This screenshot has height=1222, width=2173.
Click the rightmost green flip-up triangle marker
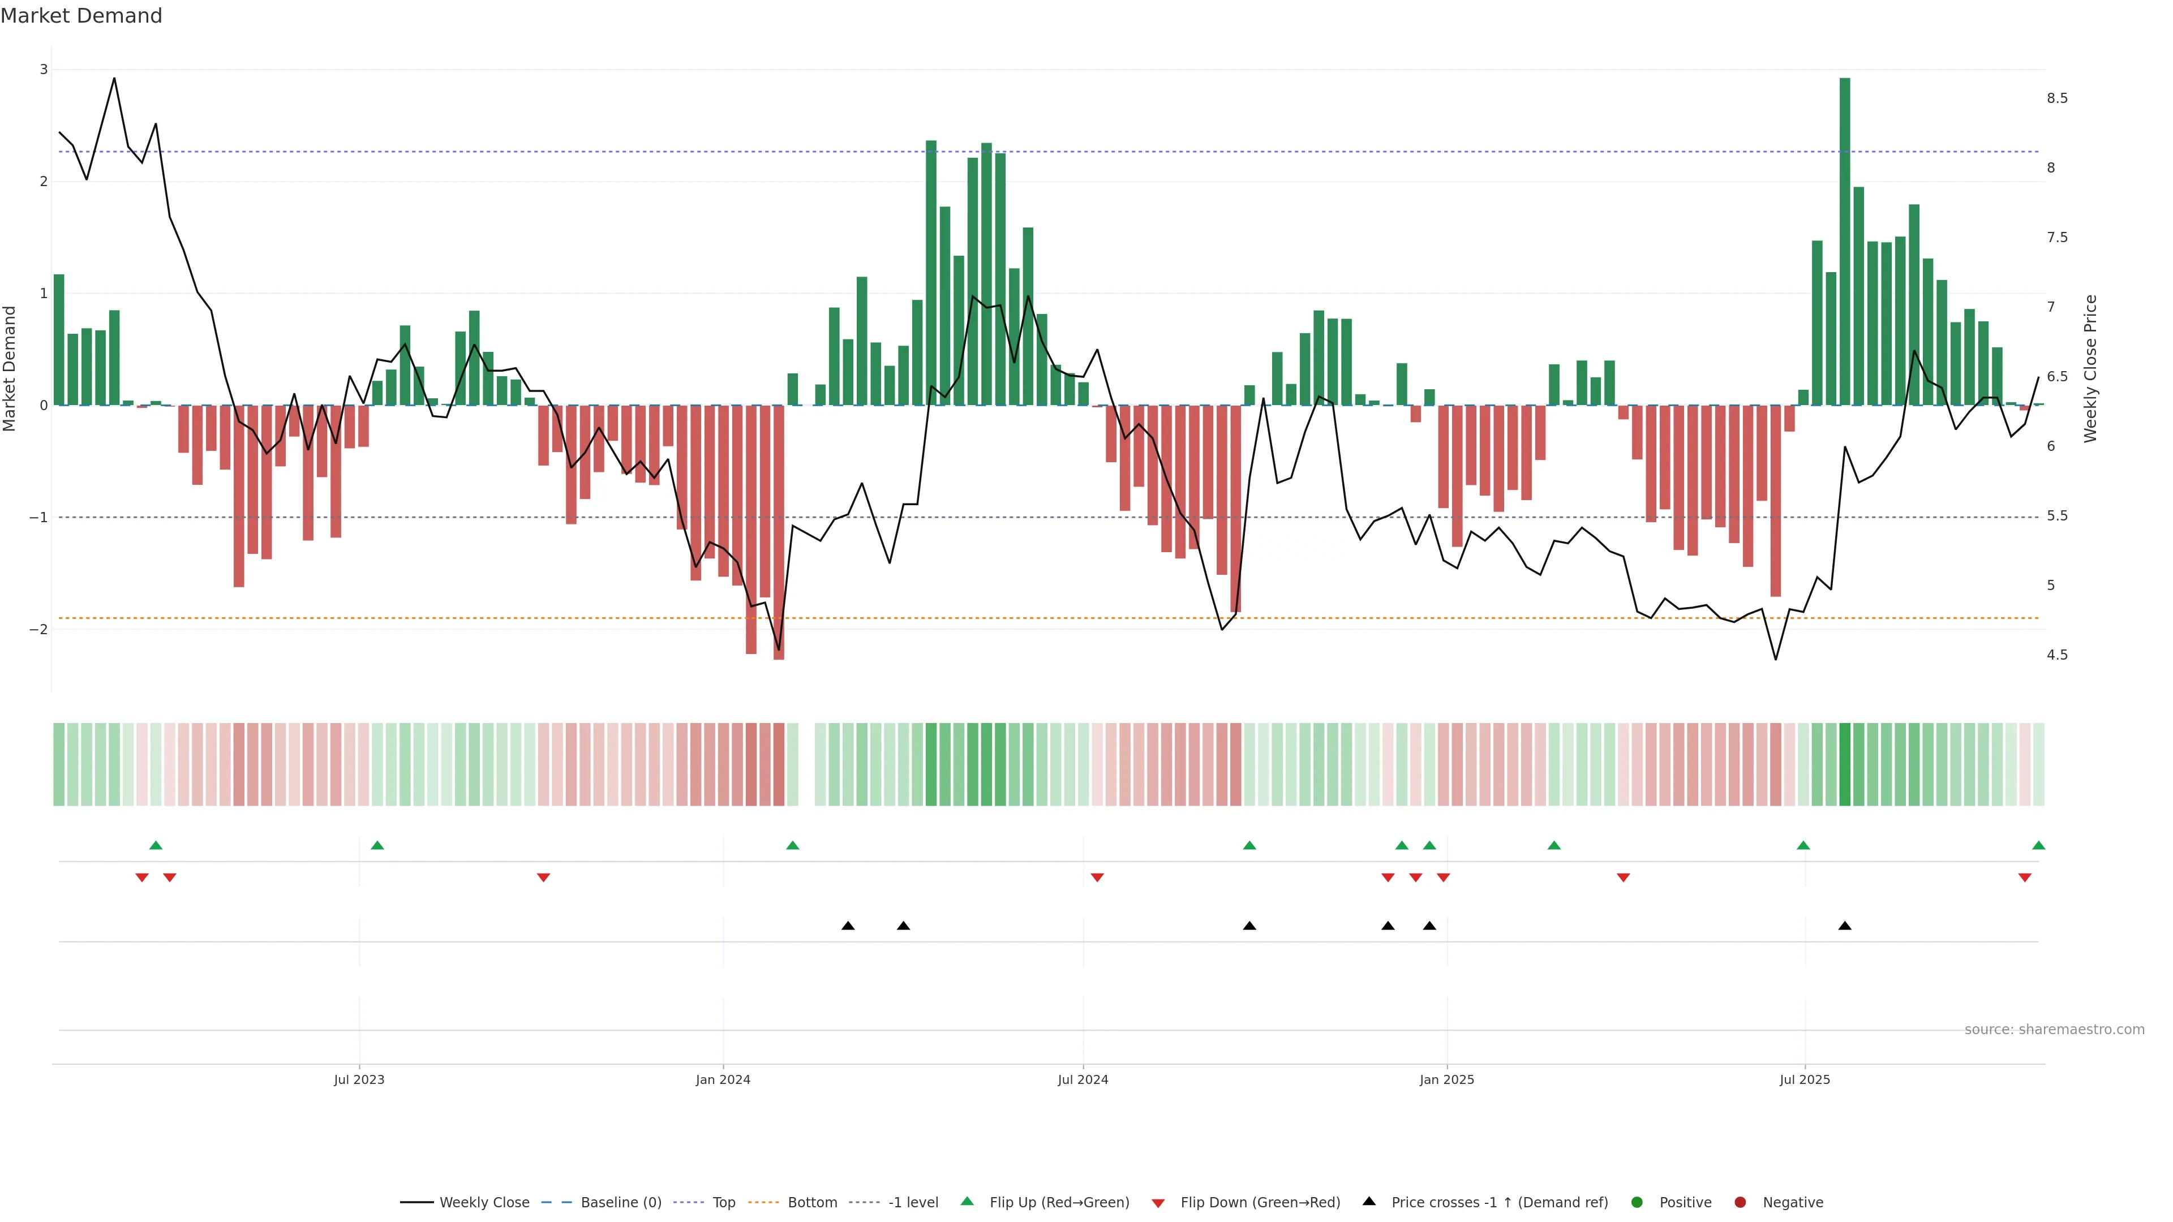[2039, 845]
